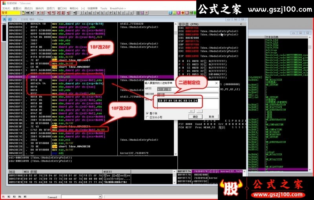314x200 pixels.
Task: Click 确定 in the binary search dialog
Action: tap(195, 116)
